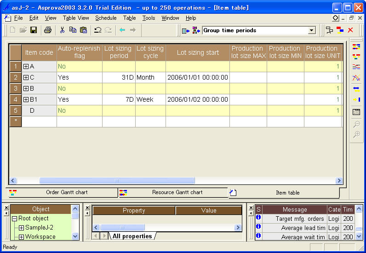The height and width of the screenshot is (253, 366).
Task: Collapse the Root object node
Action: tap(14, 219)
